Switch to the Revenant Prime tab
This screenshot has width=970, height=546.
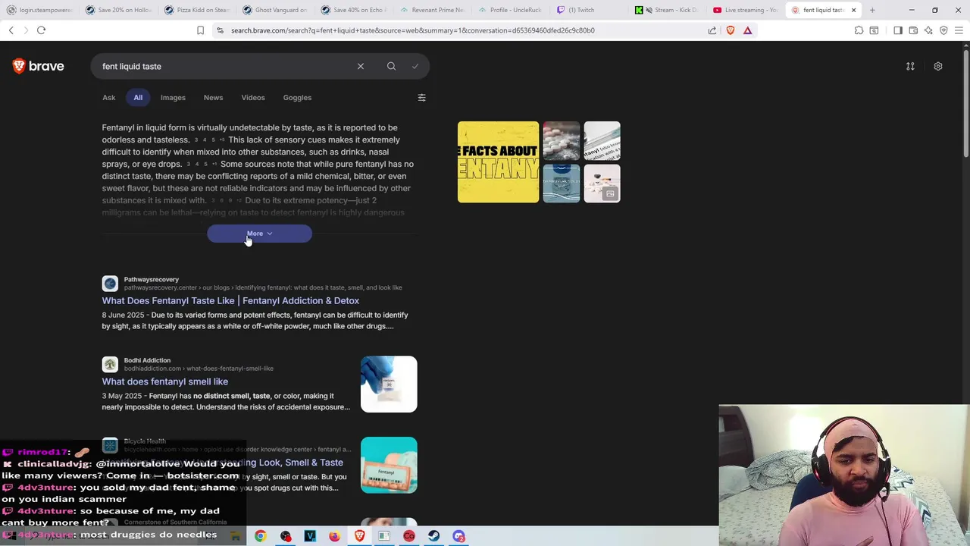coord(432,10)
